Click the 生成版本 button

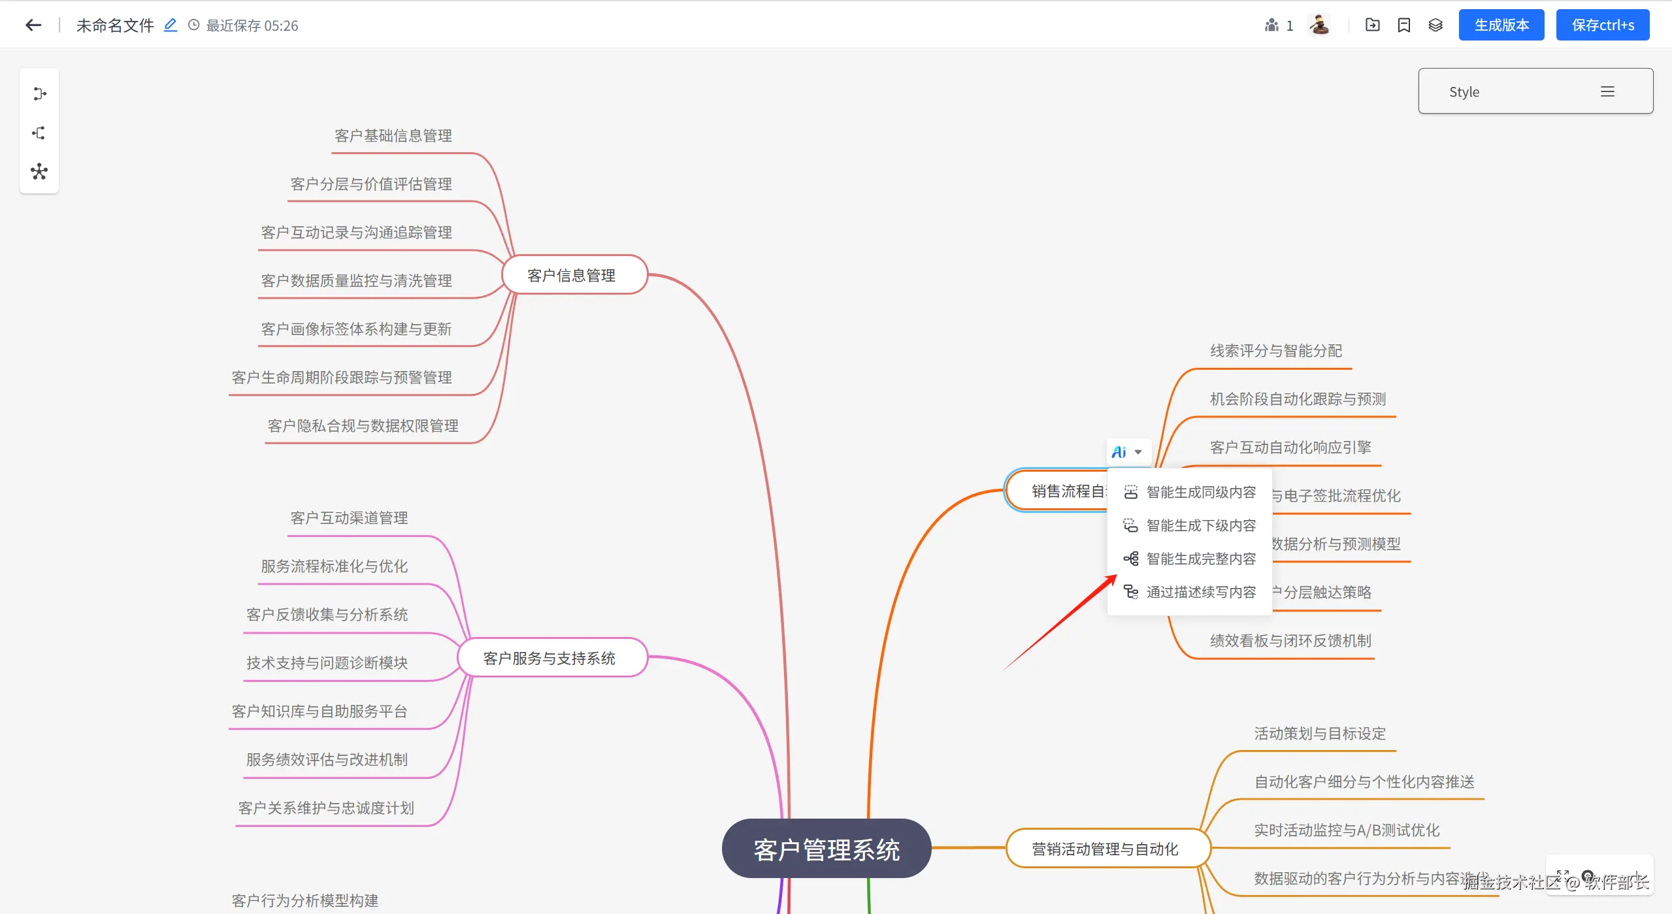[1501, 25]
